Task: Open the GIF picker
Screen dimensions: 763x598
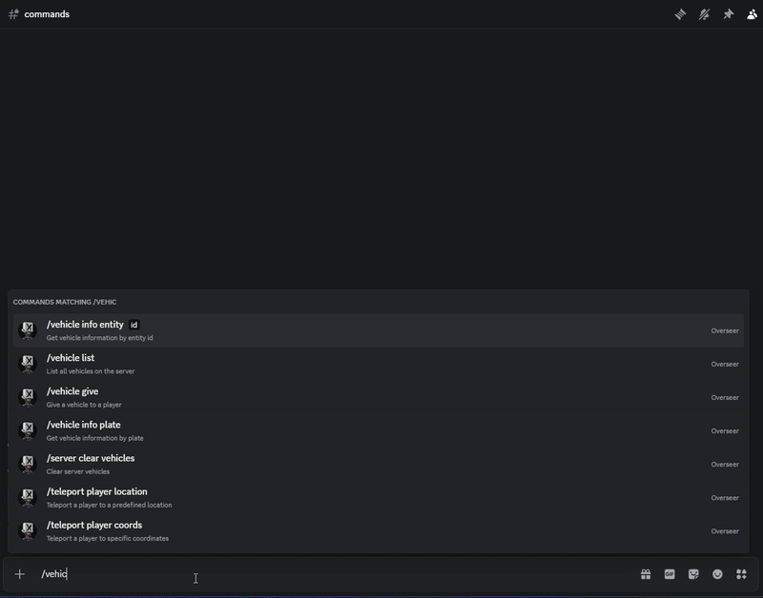Action: pos(670,574)
